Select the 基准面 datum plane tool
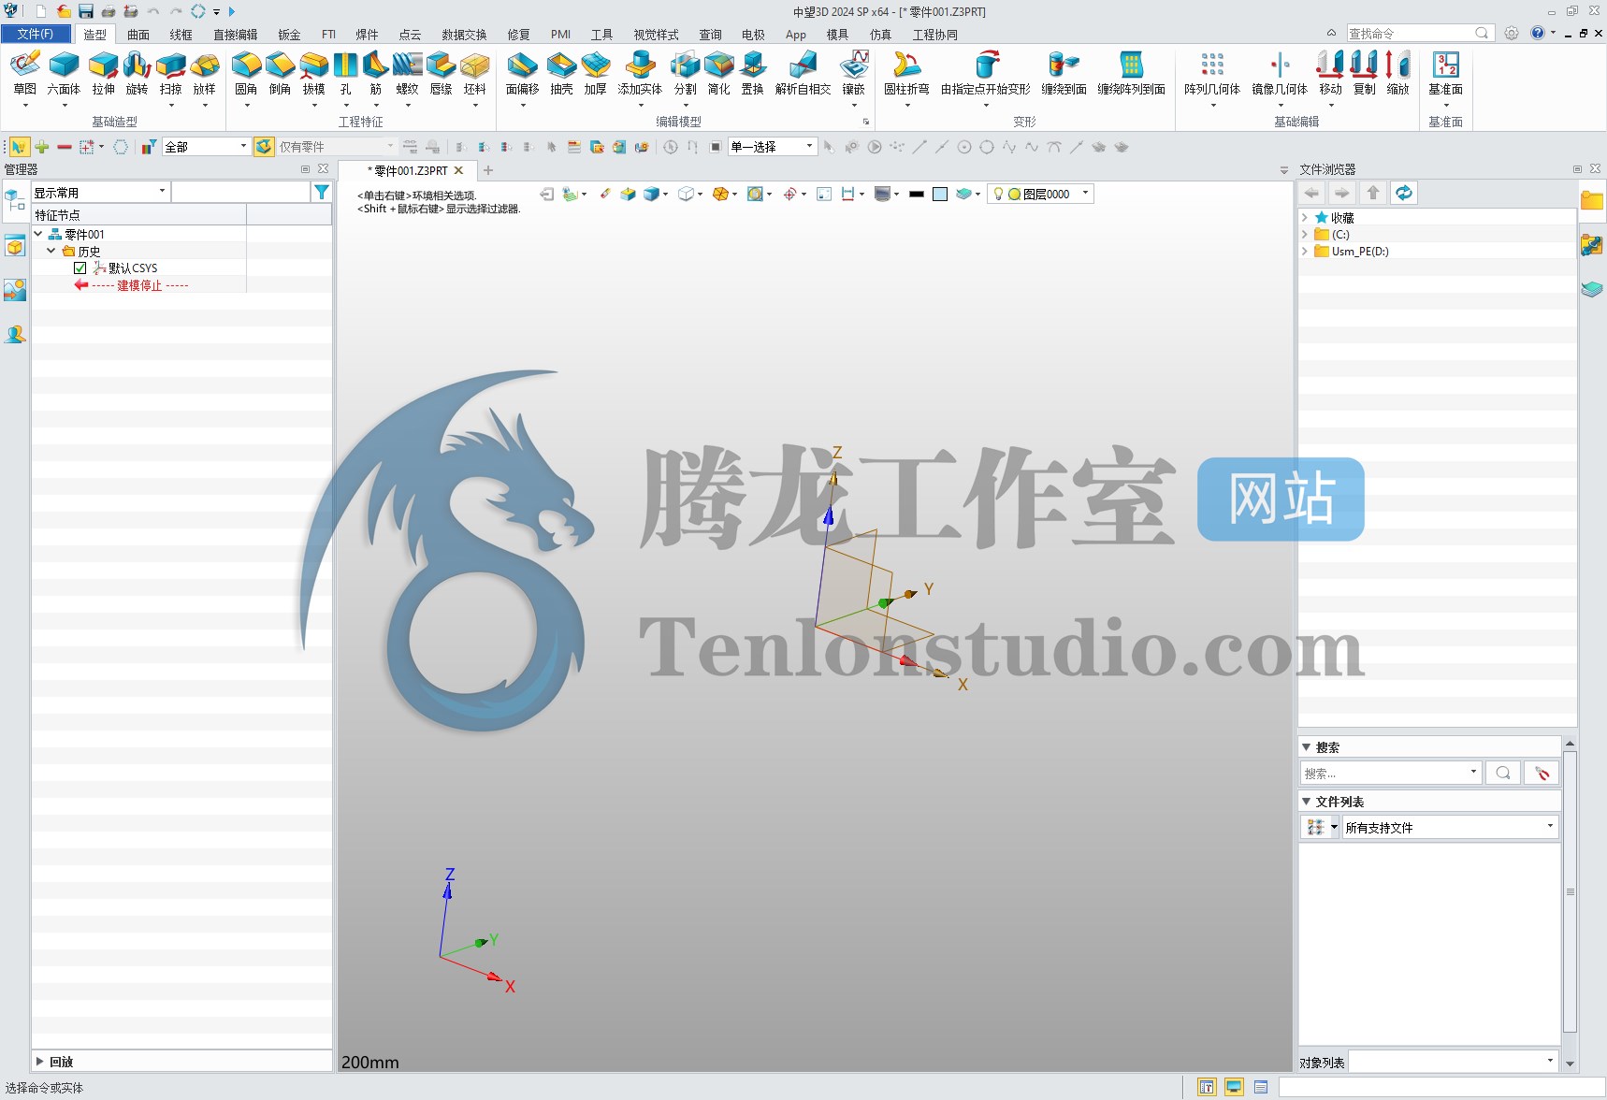 1445,73
